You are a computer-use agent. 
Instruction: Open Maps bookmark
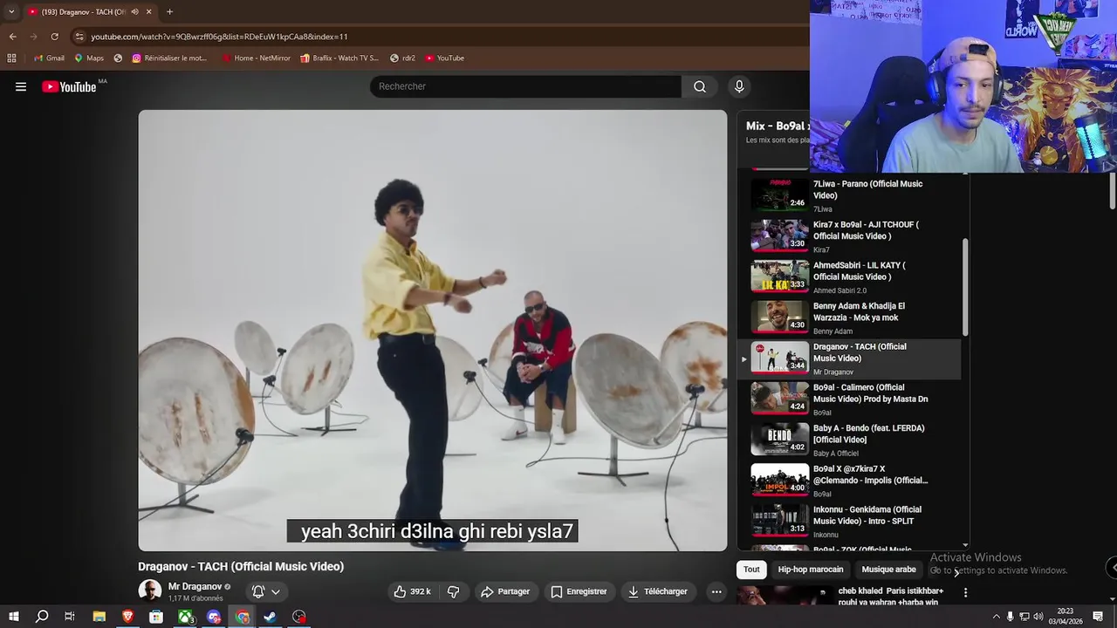89,58
